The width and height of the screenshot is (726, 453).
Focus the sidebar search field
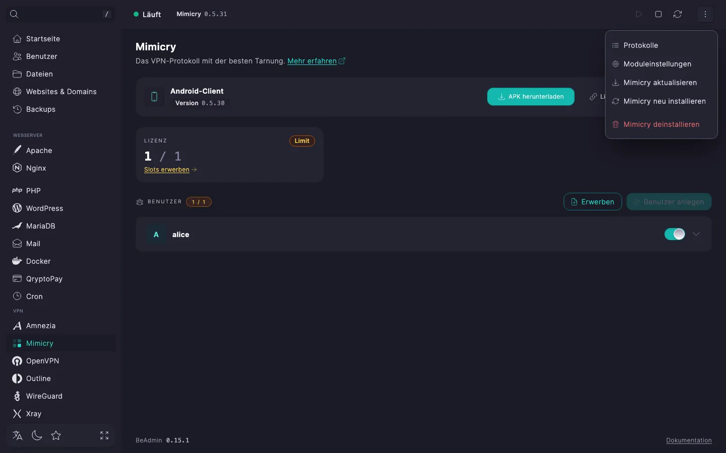60,14
